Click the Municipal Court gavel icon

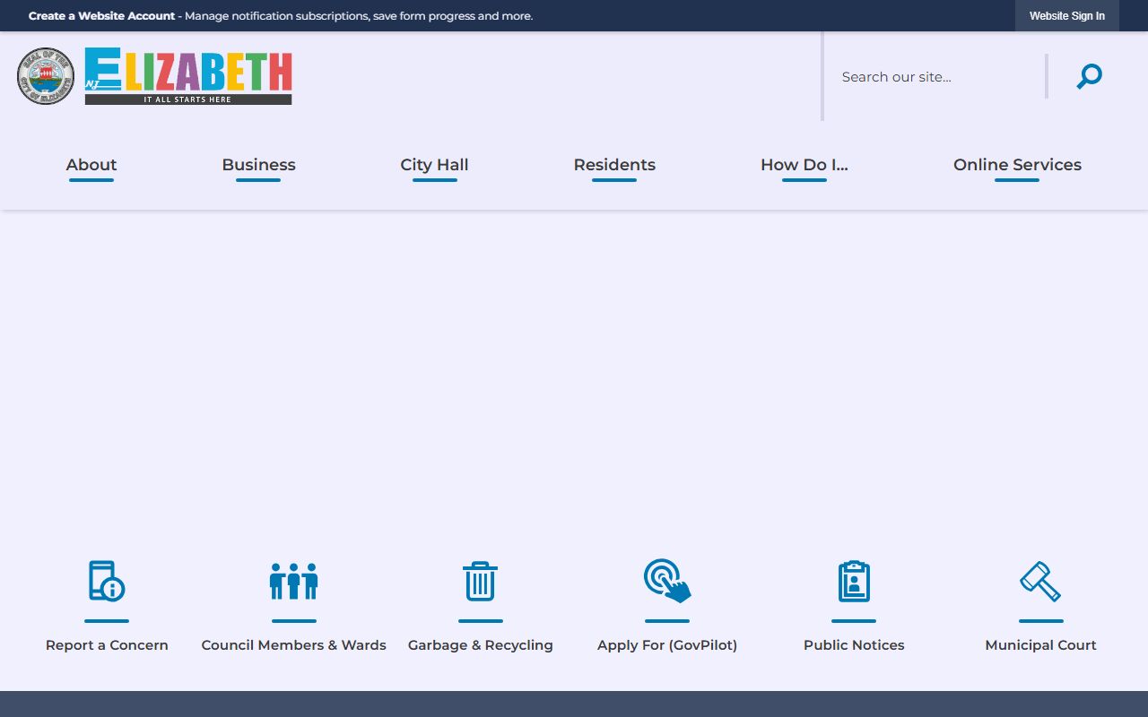[x=1040, y=581]
